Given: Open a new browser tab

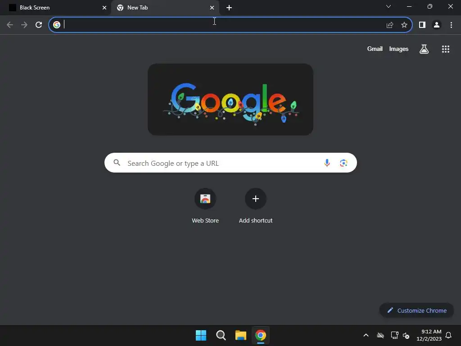Looking at the screenshot, I should [229, 8].
